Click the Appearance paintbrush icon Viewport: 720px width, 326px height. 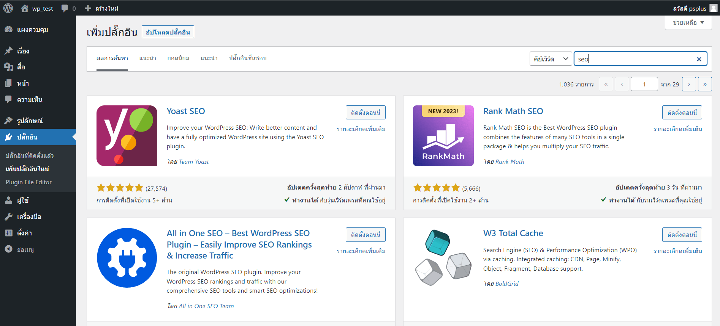(8, 121)
